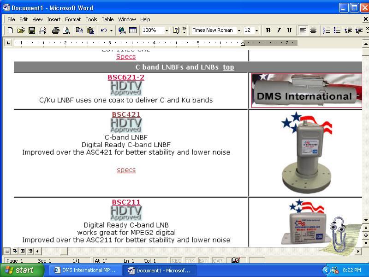Click the 'top' link in gray header

coord(228,67)
